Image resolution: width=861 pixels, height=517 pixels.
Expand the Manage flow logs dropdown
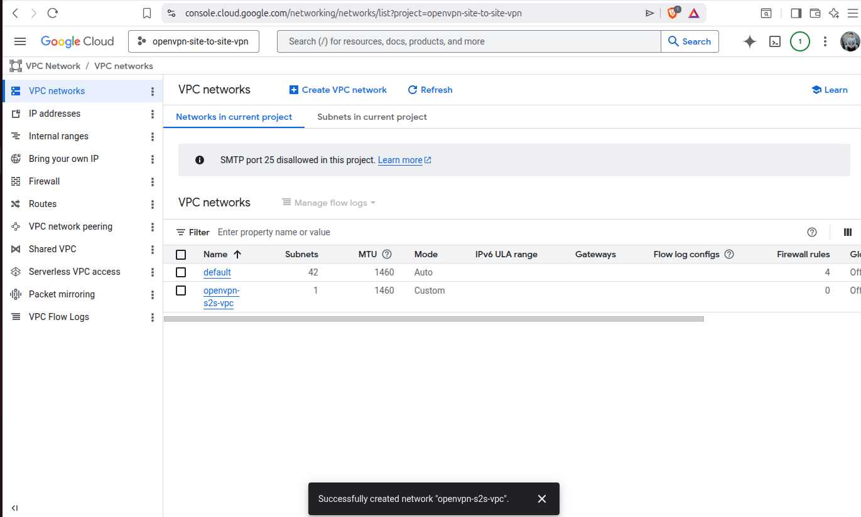click(329, 203)
